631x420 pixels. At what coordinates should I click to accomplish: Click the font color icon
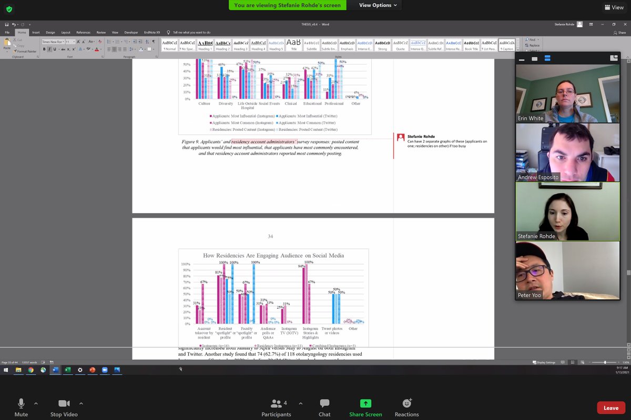click(x=96, y=49)
